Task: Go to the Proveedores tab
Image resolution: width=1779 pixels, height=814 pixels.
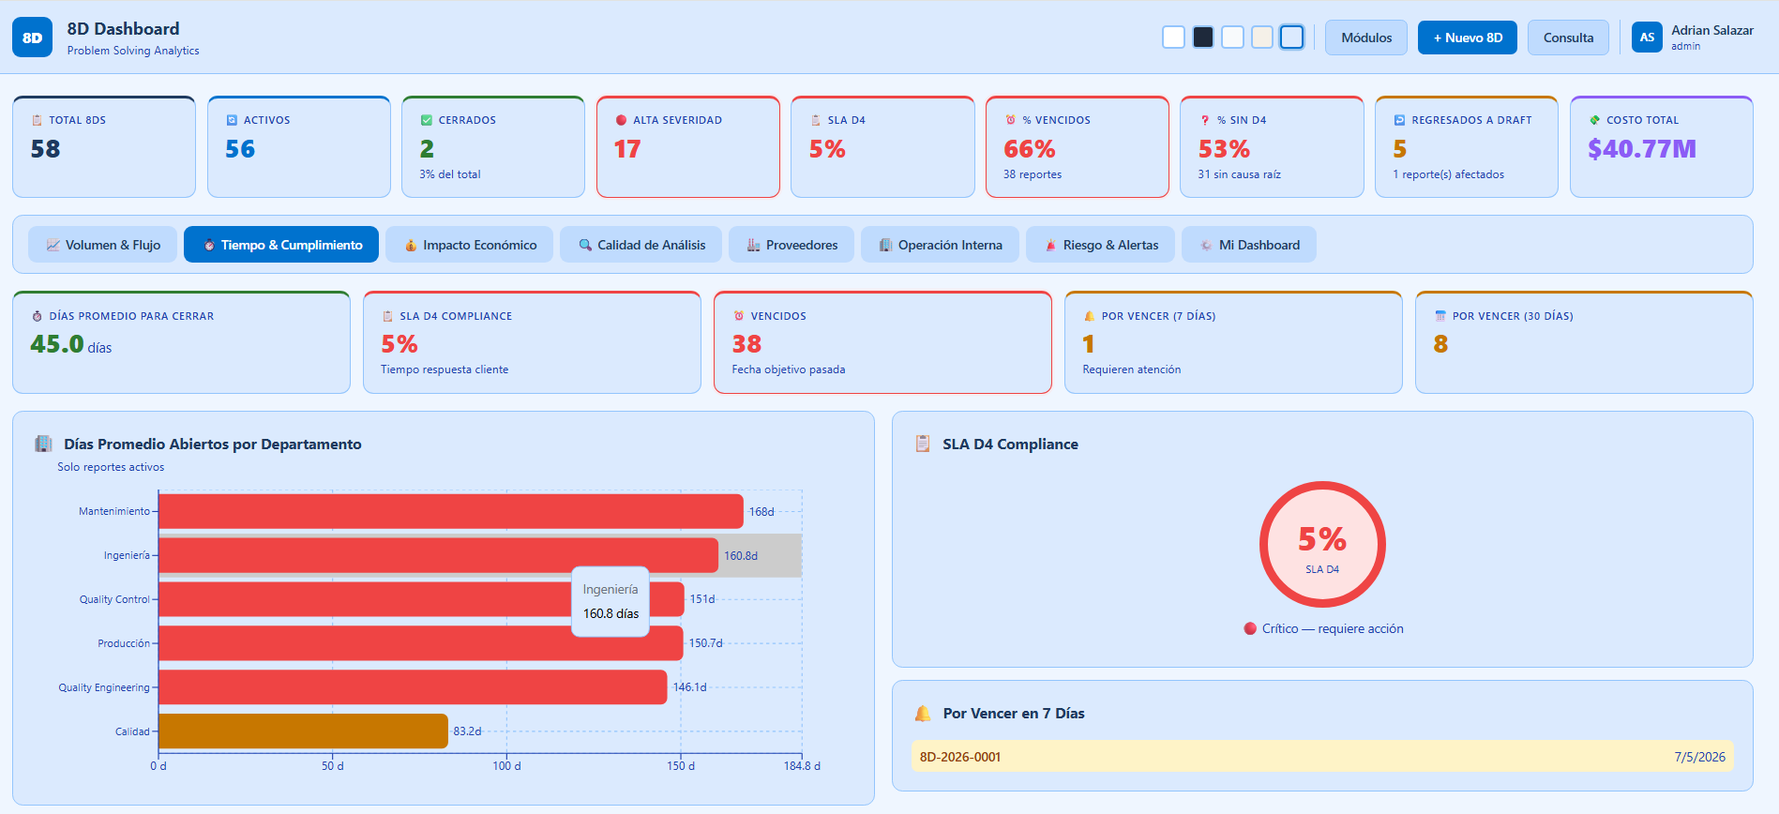Action: point(792,245)
